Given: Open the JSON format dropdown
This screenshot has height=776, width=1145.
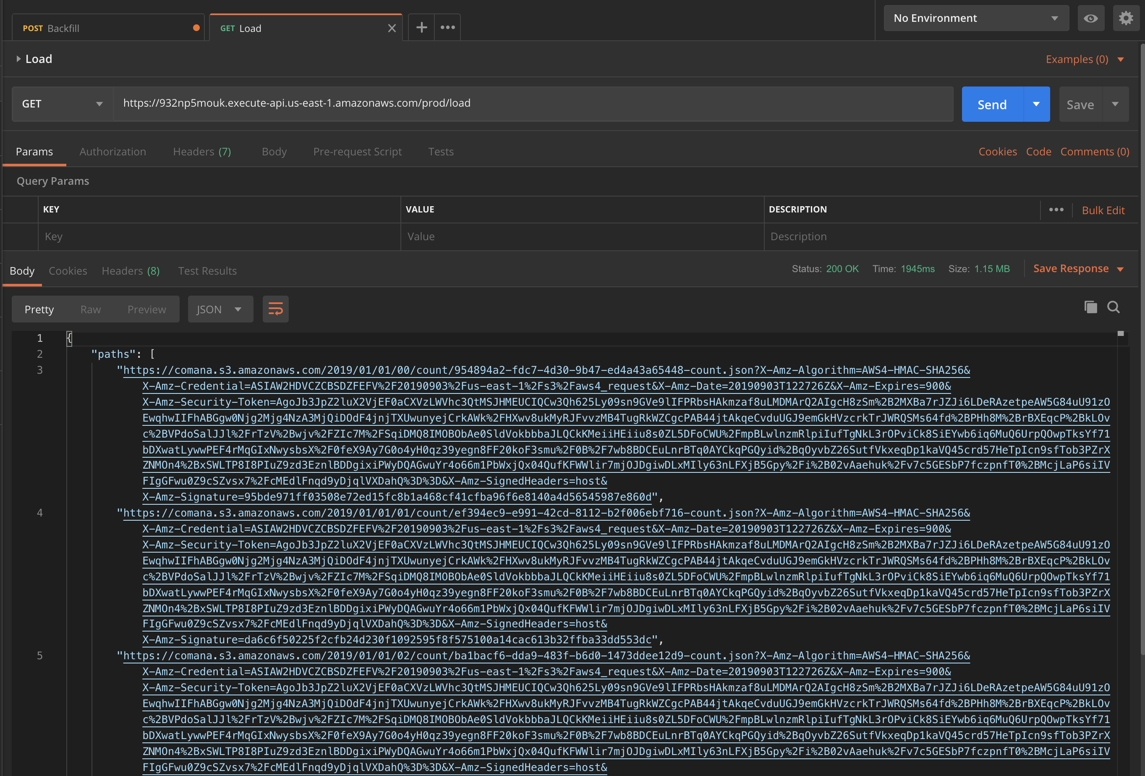Looking at the screenshot, I should click(220, 309).
